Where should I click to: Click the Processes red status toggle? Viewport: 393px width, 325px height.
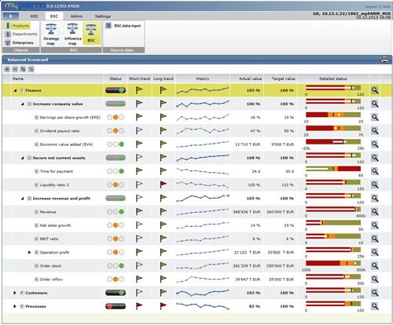click(x=116, y=306)
